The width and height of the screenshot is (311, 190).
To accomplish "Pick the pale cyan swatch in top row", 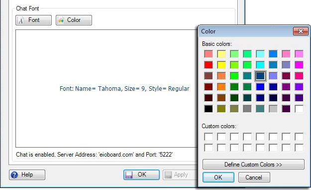I will 260,54.
